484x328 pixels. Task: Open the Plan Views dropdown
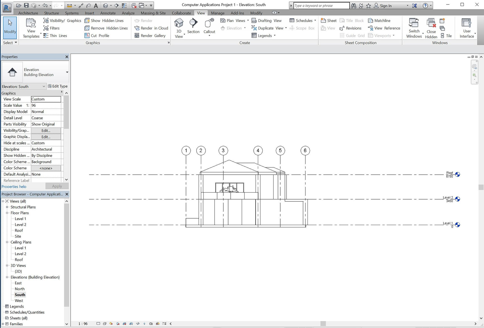pos(234,21)
